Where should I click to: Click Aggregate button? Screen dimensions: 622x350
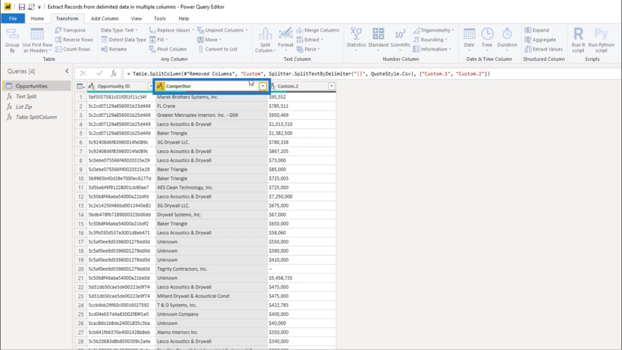540,40
